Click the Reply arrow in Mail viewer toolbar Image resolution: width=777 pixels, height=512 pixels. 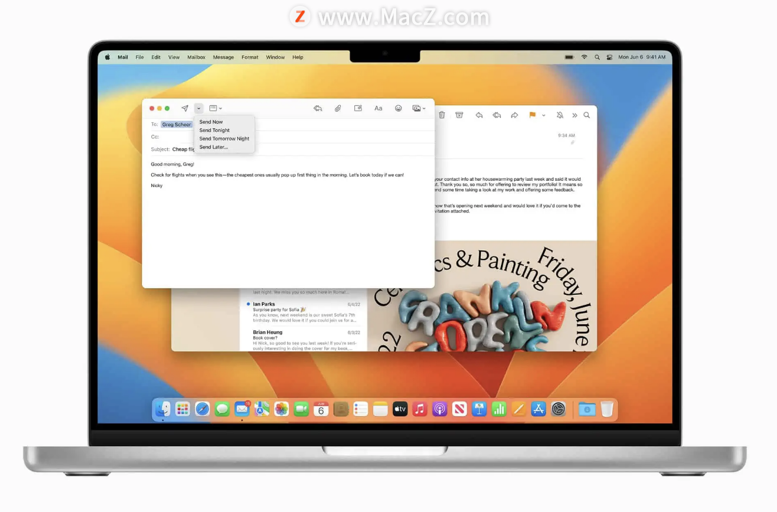coord(479,115)
